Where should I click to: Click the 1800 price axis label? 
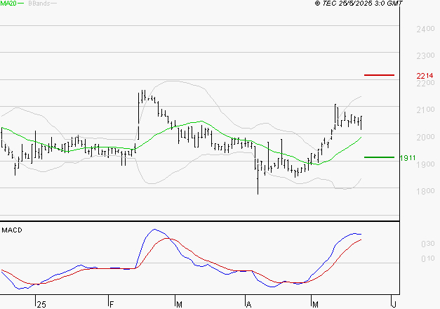coord(425,191)
